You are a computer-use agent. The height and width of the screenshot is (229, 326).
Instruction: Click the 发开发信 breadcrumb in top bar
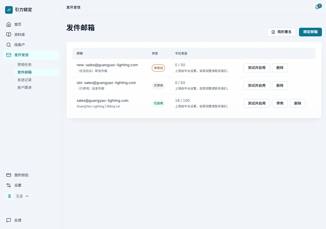tap(73, 7)
